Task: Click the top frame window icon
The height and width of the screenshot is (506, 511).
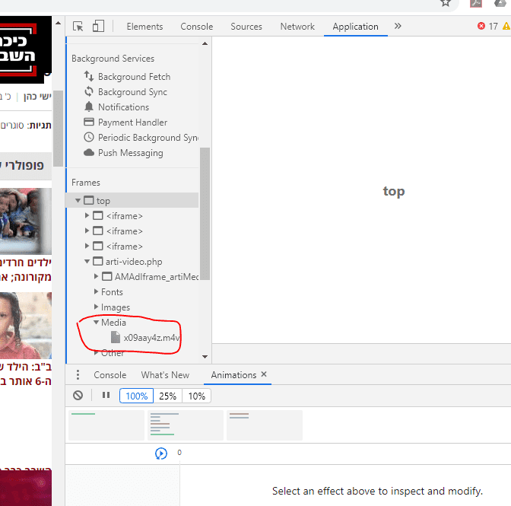Action: click(x=89, y=200)
